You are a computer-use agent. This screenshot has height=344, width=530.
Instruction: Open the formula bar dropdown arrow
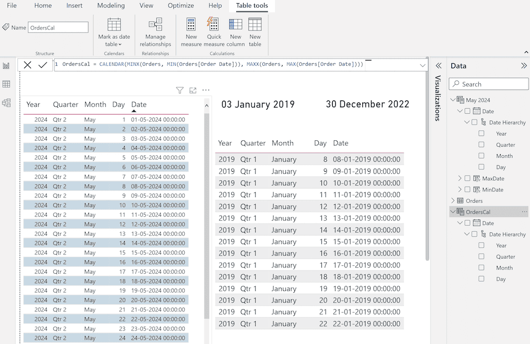coord(423,65)
